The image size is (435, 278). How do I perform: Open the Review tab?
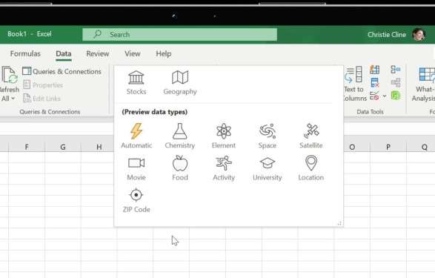(98, 53)
